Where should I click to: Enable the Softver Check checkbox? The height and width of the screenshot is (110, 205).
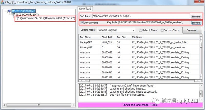pos(162,30)
